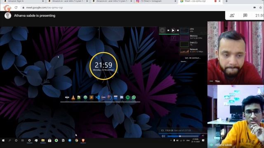264x148 pixels.
Task: Open the Notepad++ icon in the dock
Action: 79,97
